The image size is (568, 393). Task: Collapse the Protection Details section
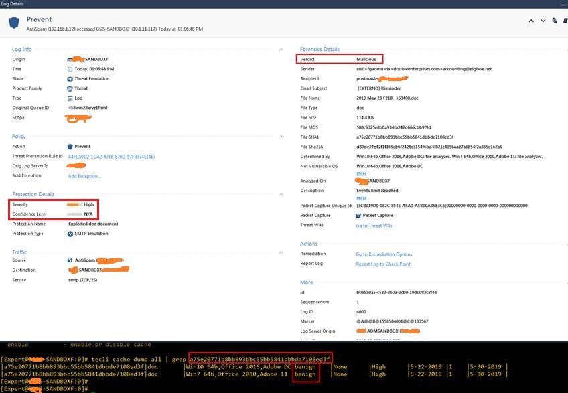281,195
